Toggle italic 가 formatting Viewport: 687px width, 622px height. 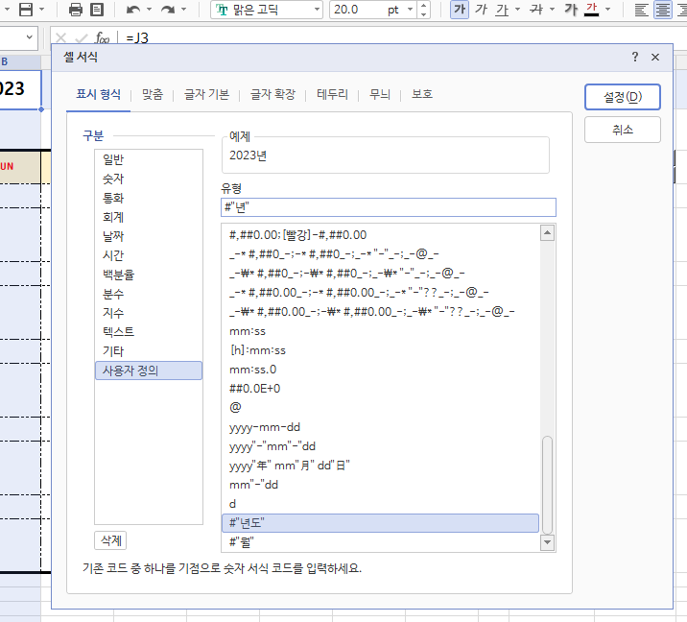tap(481, 10)
